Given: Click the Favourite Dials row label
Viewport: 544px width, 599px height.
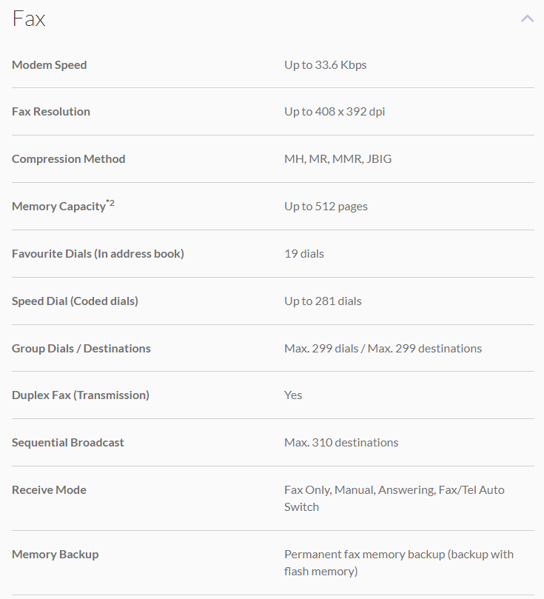Looking at the screenshot, I should pyautogui.click(x=98, y=253).
